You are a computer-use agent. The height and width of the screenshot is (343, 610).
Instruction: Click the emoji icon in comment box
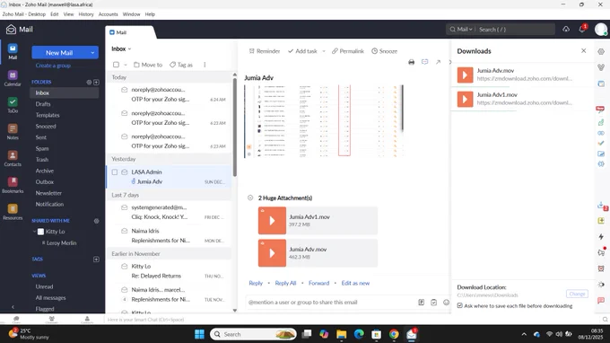(x=446, y=302)
